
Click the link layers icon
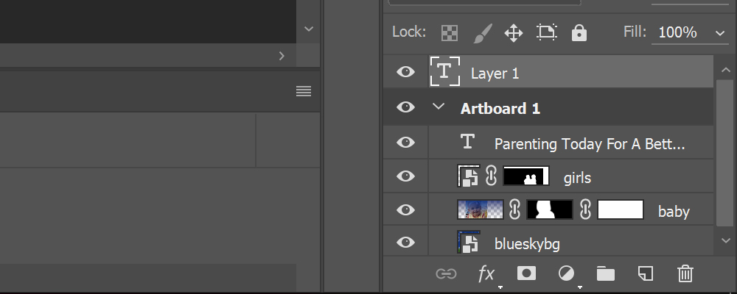(446, 274)
